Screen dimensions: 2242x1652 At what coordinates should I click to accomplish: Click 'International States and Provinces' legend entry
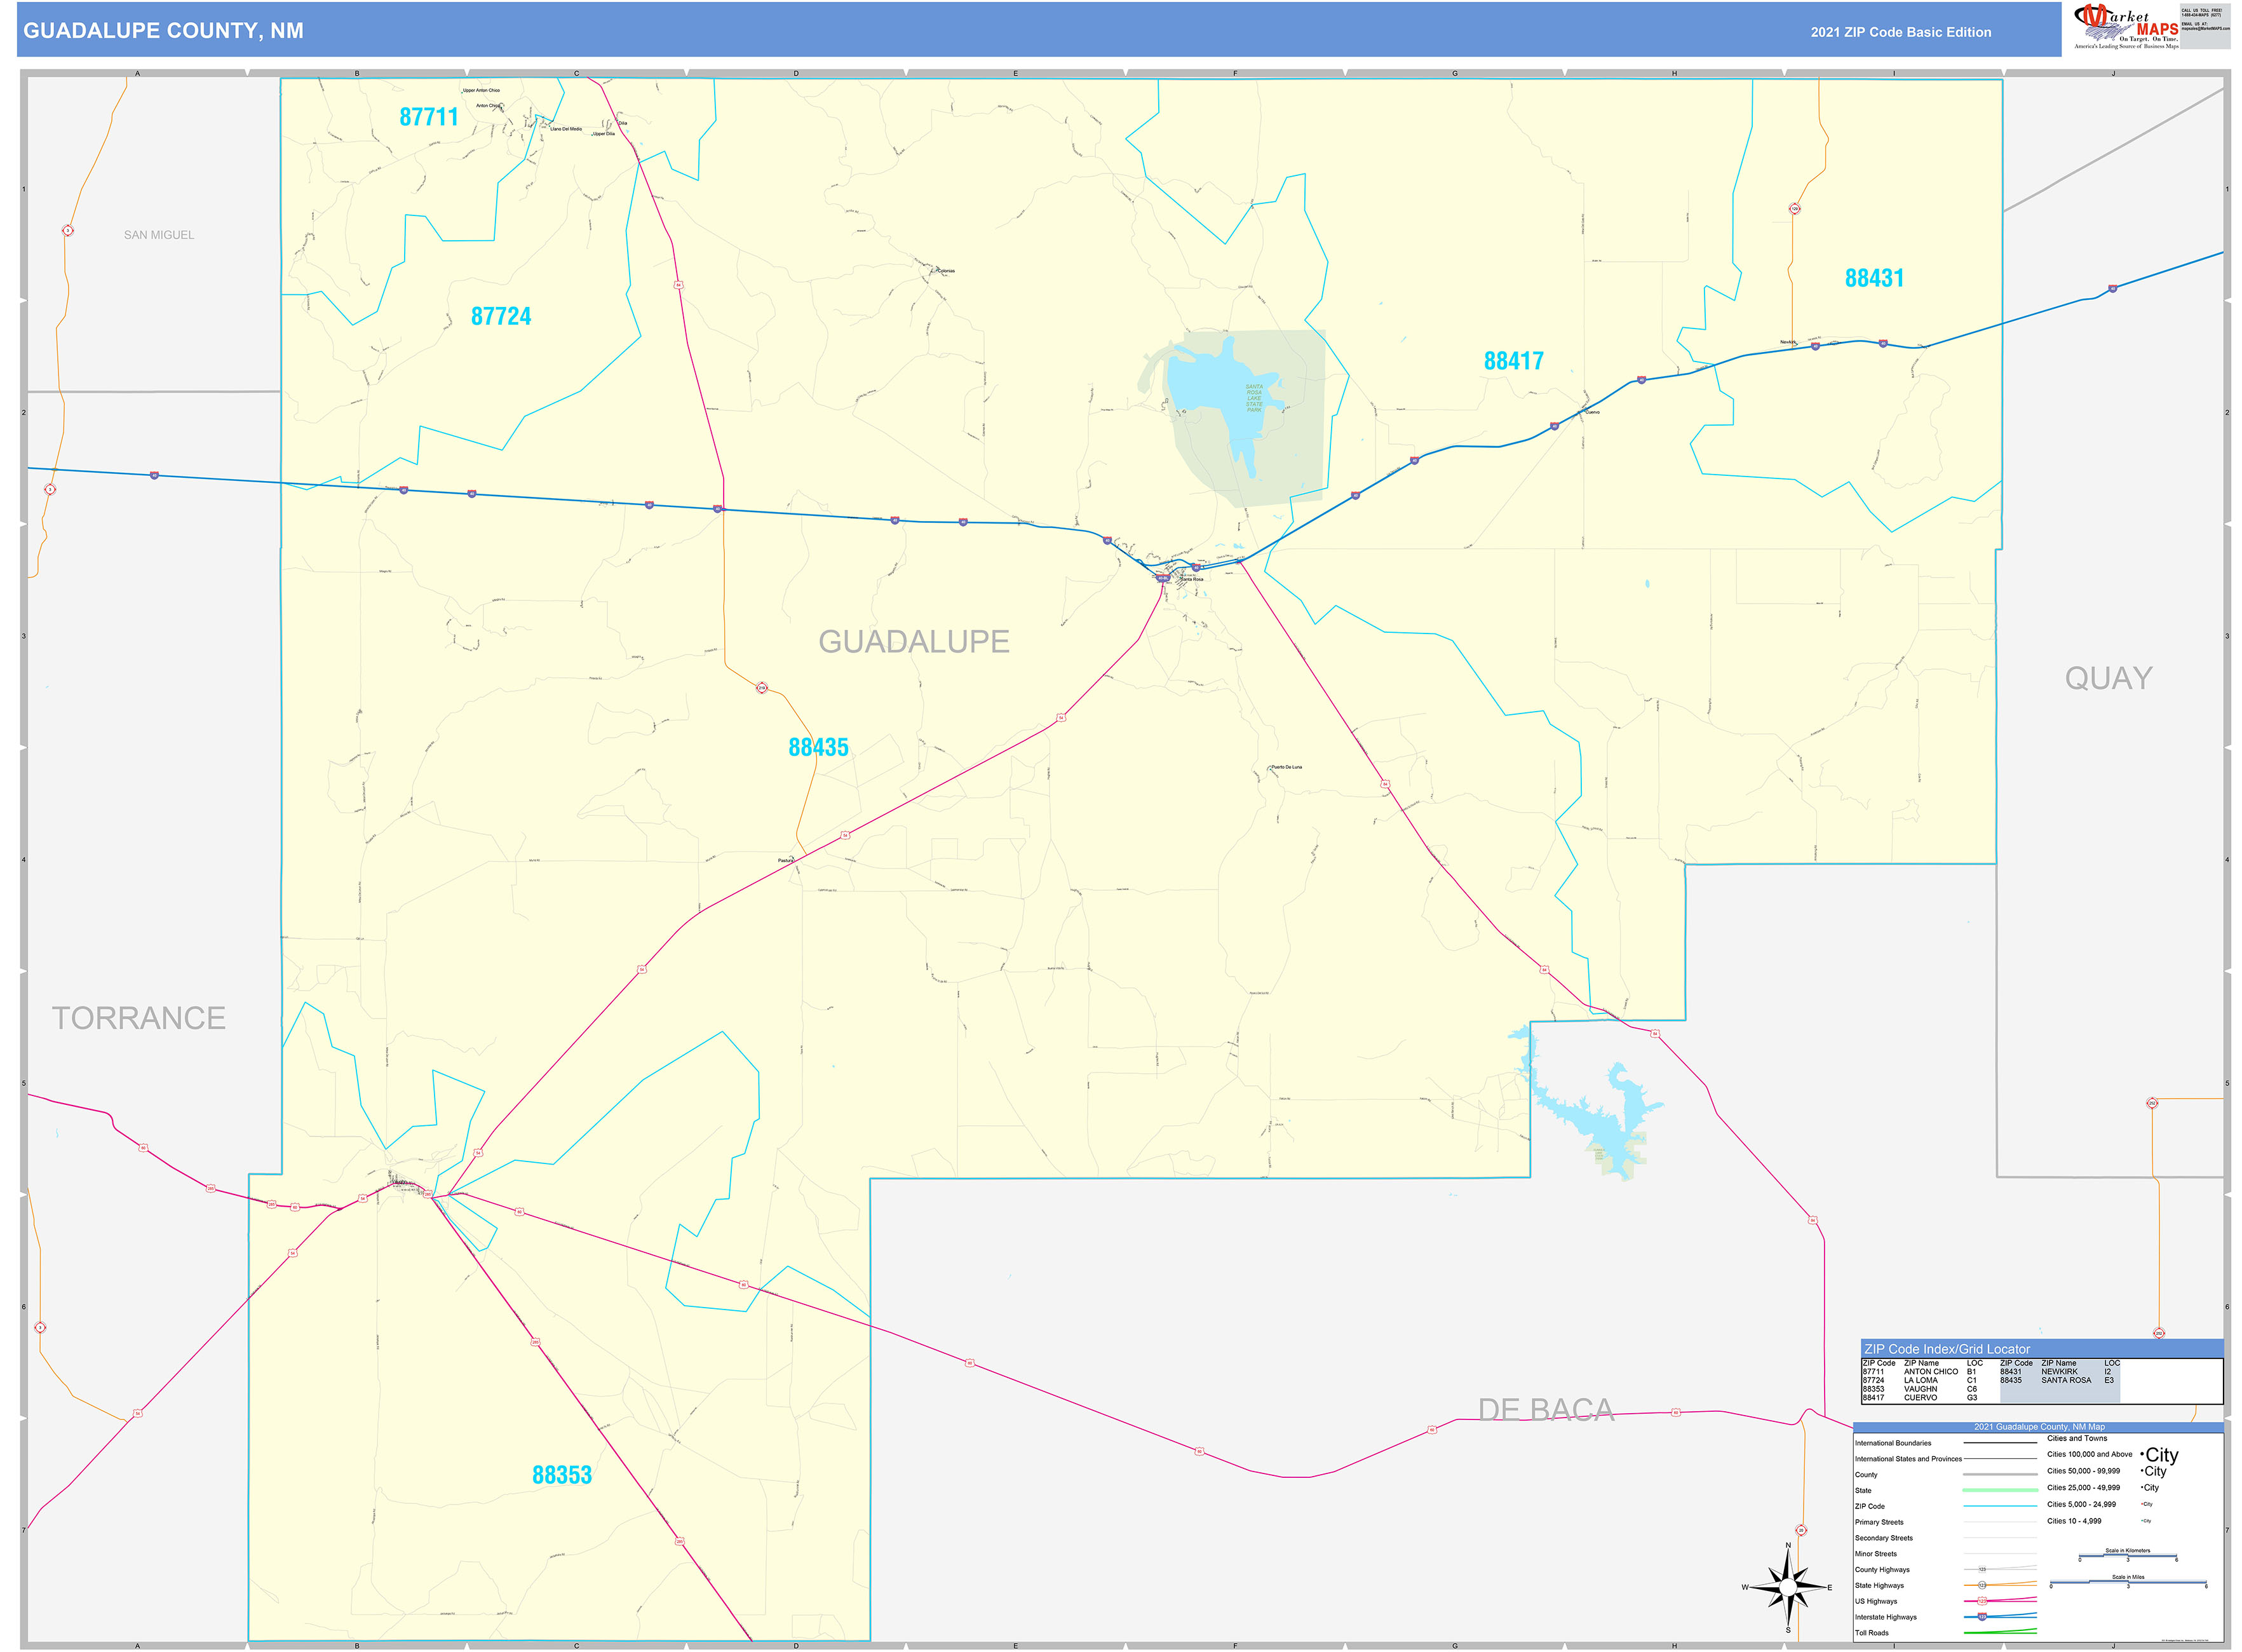(x=1908, y=1459)
